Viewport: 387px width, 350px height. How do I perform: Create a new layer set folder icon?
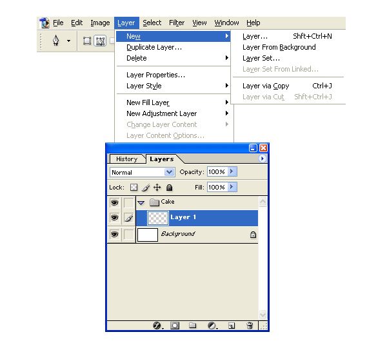pos(192,326)
